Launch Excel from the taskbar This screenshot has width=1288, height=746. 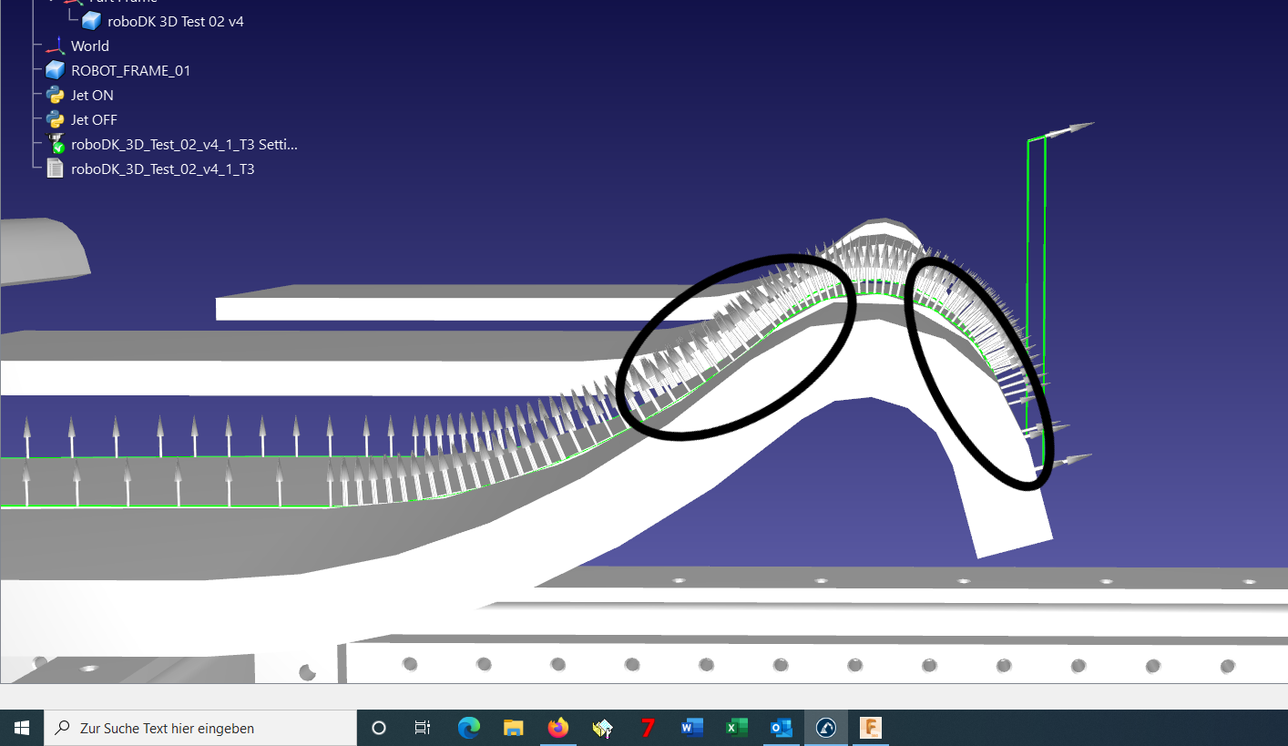coord(737,728)
